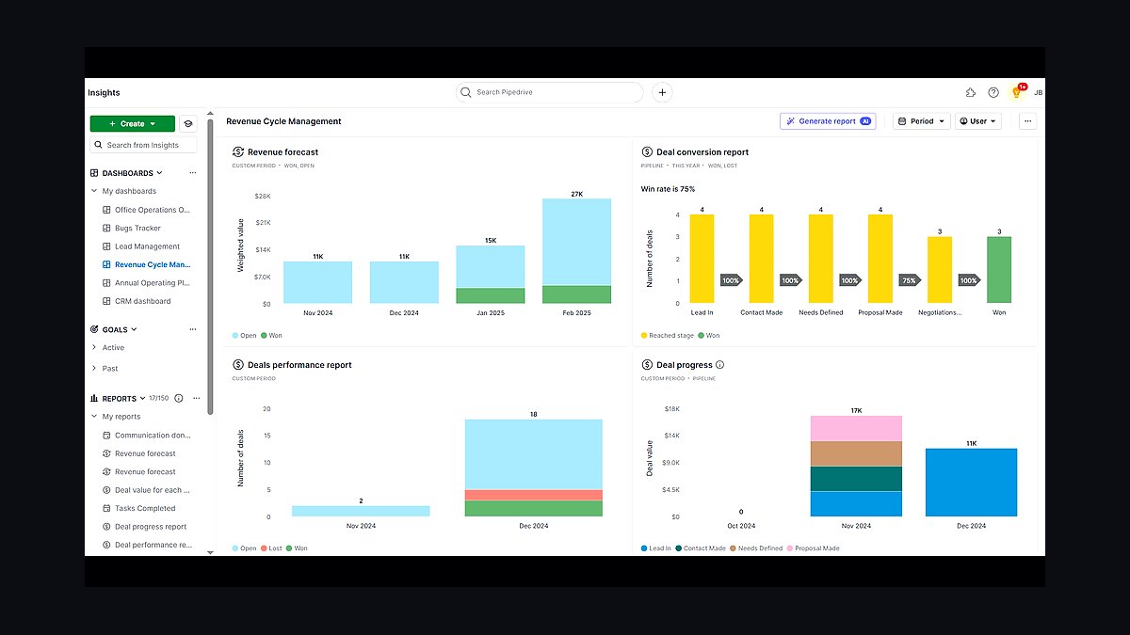The height and width of the screenshot is (635, 1130).
Task: Click the Goals target icon
Action: coord(94,329)
